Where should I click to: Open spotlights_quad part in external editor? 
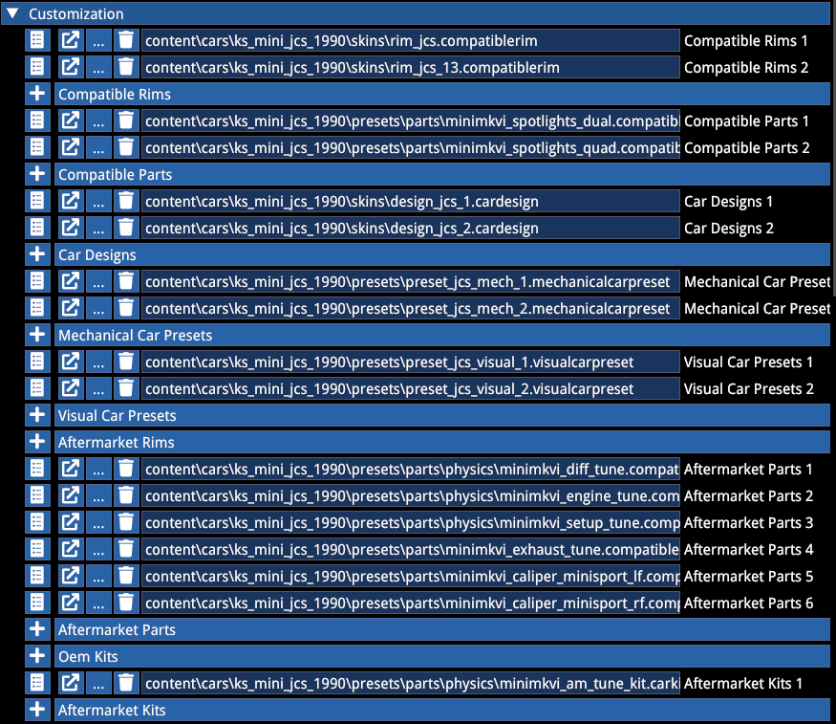[71, 147]
